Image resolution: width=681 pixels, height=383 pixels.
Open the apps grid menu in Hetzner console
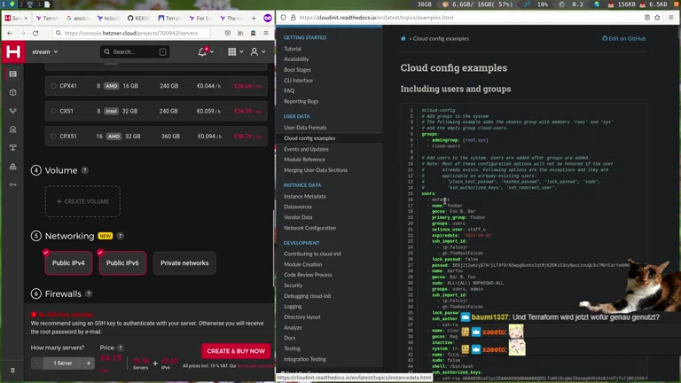click(x=232, y=51)
